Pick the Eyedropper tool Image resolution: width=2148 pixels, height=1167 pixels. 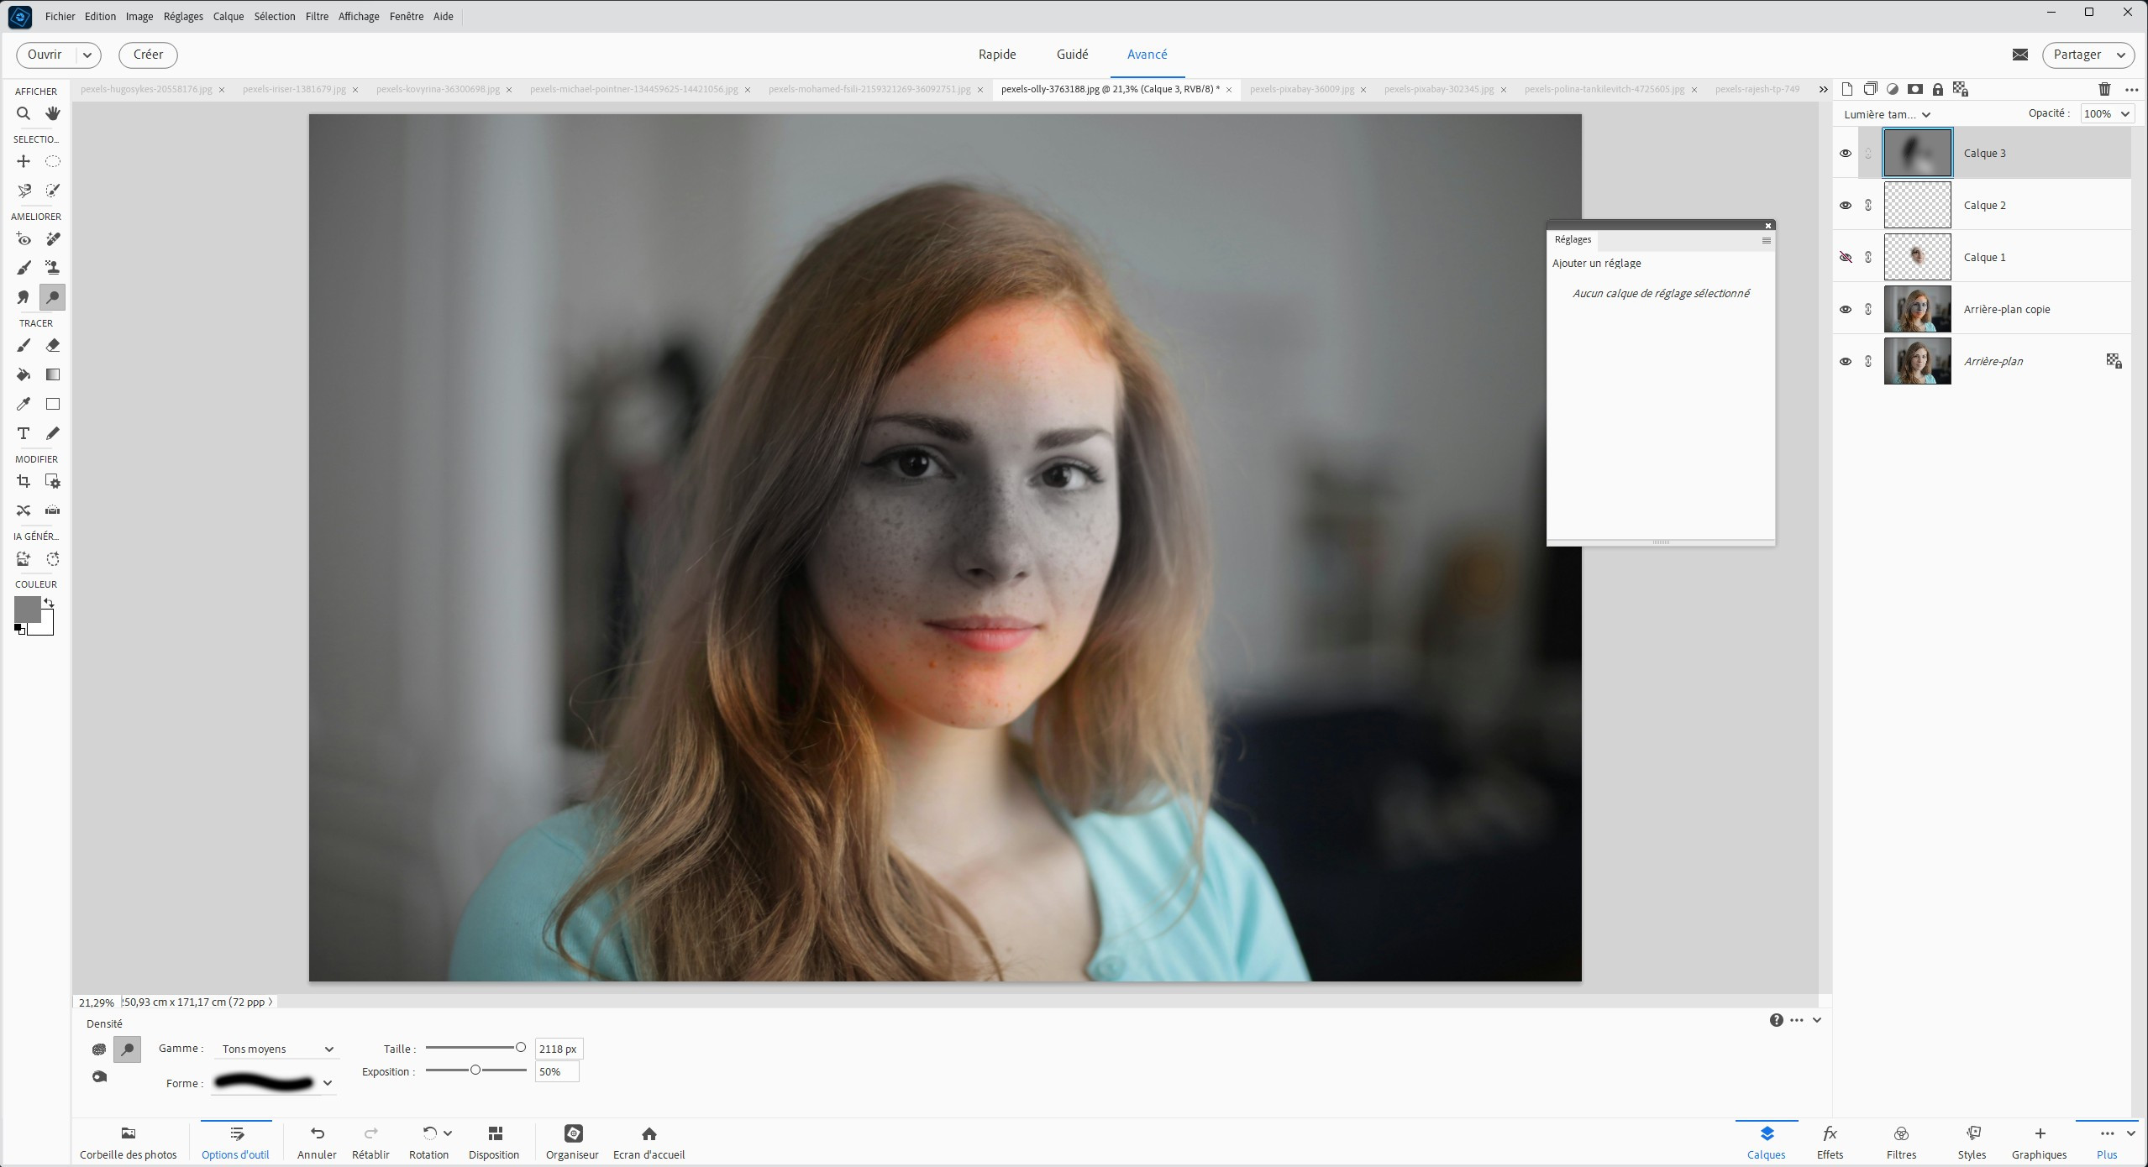24,404
